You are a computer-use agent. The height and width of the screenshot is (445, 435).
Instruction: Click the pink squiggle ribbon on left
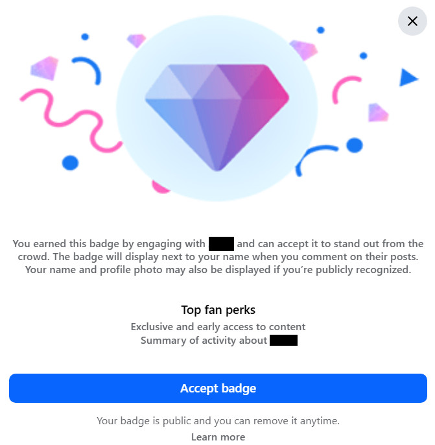71,121
